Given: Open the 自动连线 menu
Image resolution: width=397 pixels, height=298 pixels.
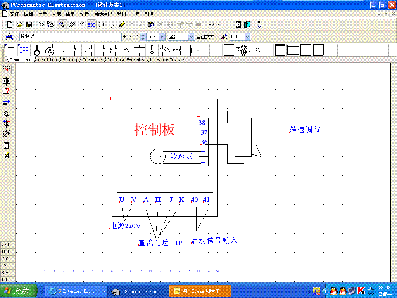Looking at the screenshot, I should click(x=103, y=14).
